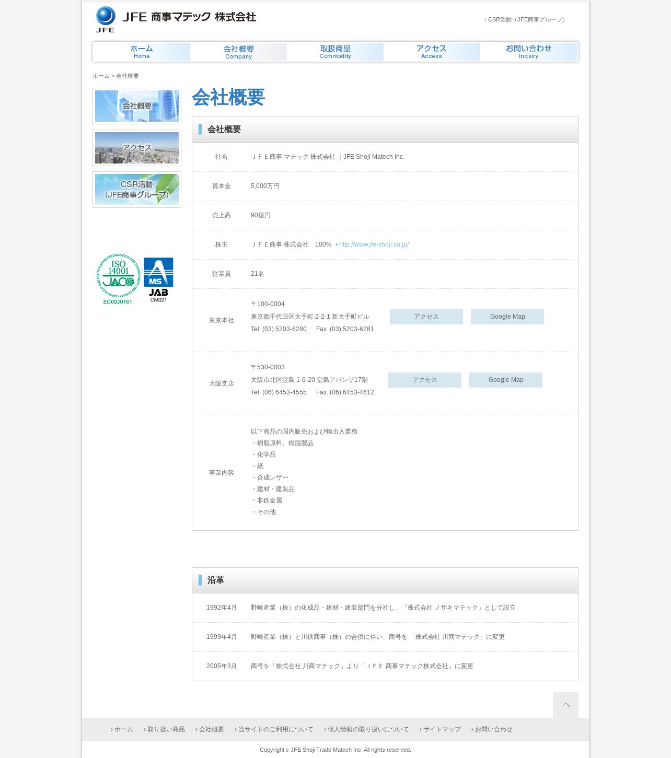Screen dimensions: 671x758
Task: Click the copyright notice text
Action: [335, 750]
